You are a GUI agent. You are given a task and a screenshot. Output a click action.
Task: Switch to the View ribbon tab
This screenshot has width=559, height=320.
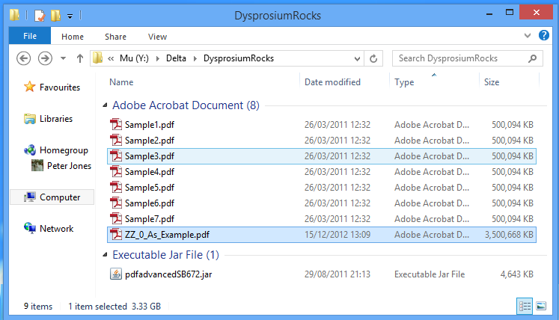pos(157,36)
